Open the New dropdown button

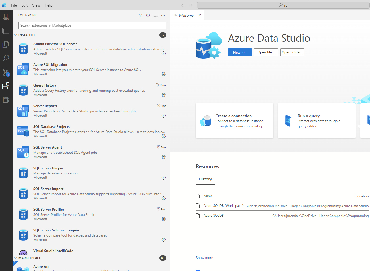tap(240, 52)
